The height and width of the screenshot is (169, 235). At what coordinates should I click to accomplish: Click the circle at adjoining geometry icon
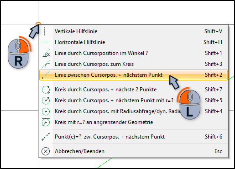[46, 122]
